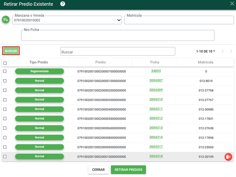Image resolution: width=236 pixels, height=177 pixels.
Task: Focus the Nro Ficha input field
Action: coord(118,35)
